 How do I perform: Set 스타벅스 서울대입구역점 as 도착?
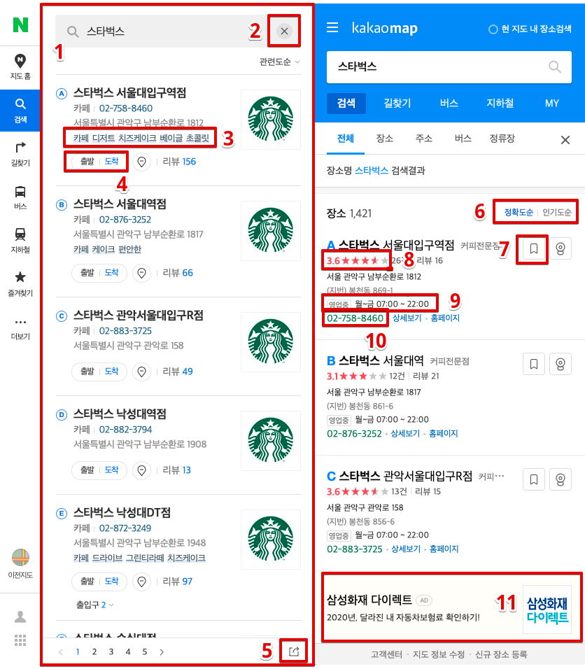[x=112, y=162]
